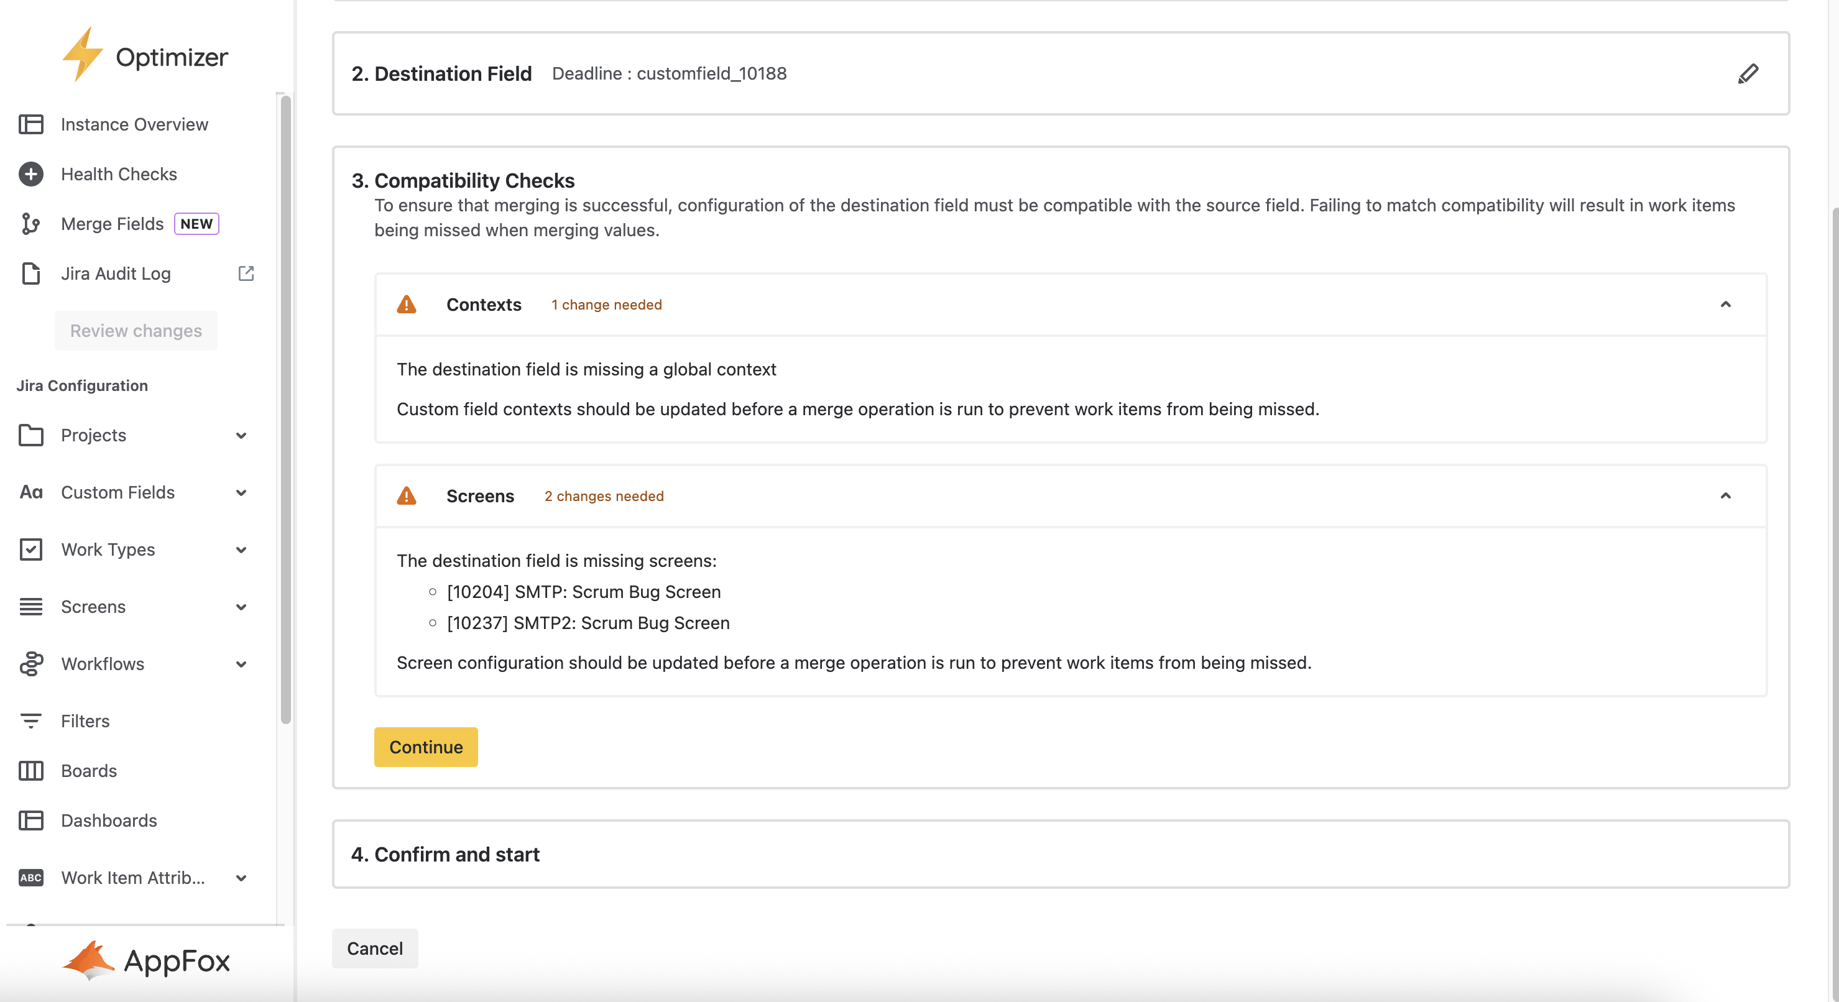
Task: Expand the Projects sidebar menu
Action: tap(241, 435)
